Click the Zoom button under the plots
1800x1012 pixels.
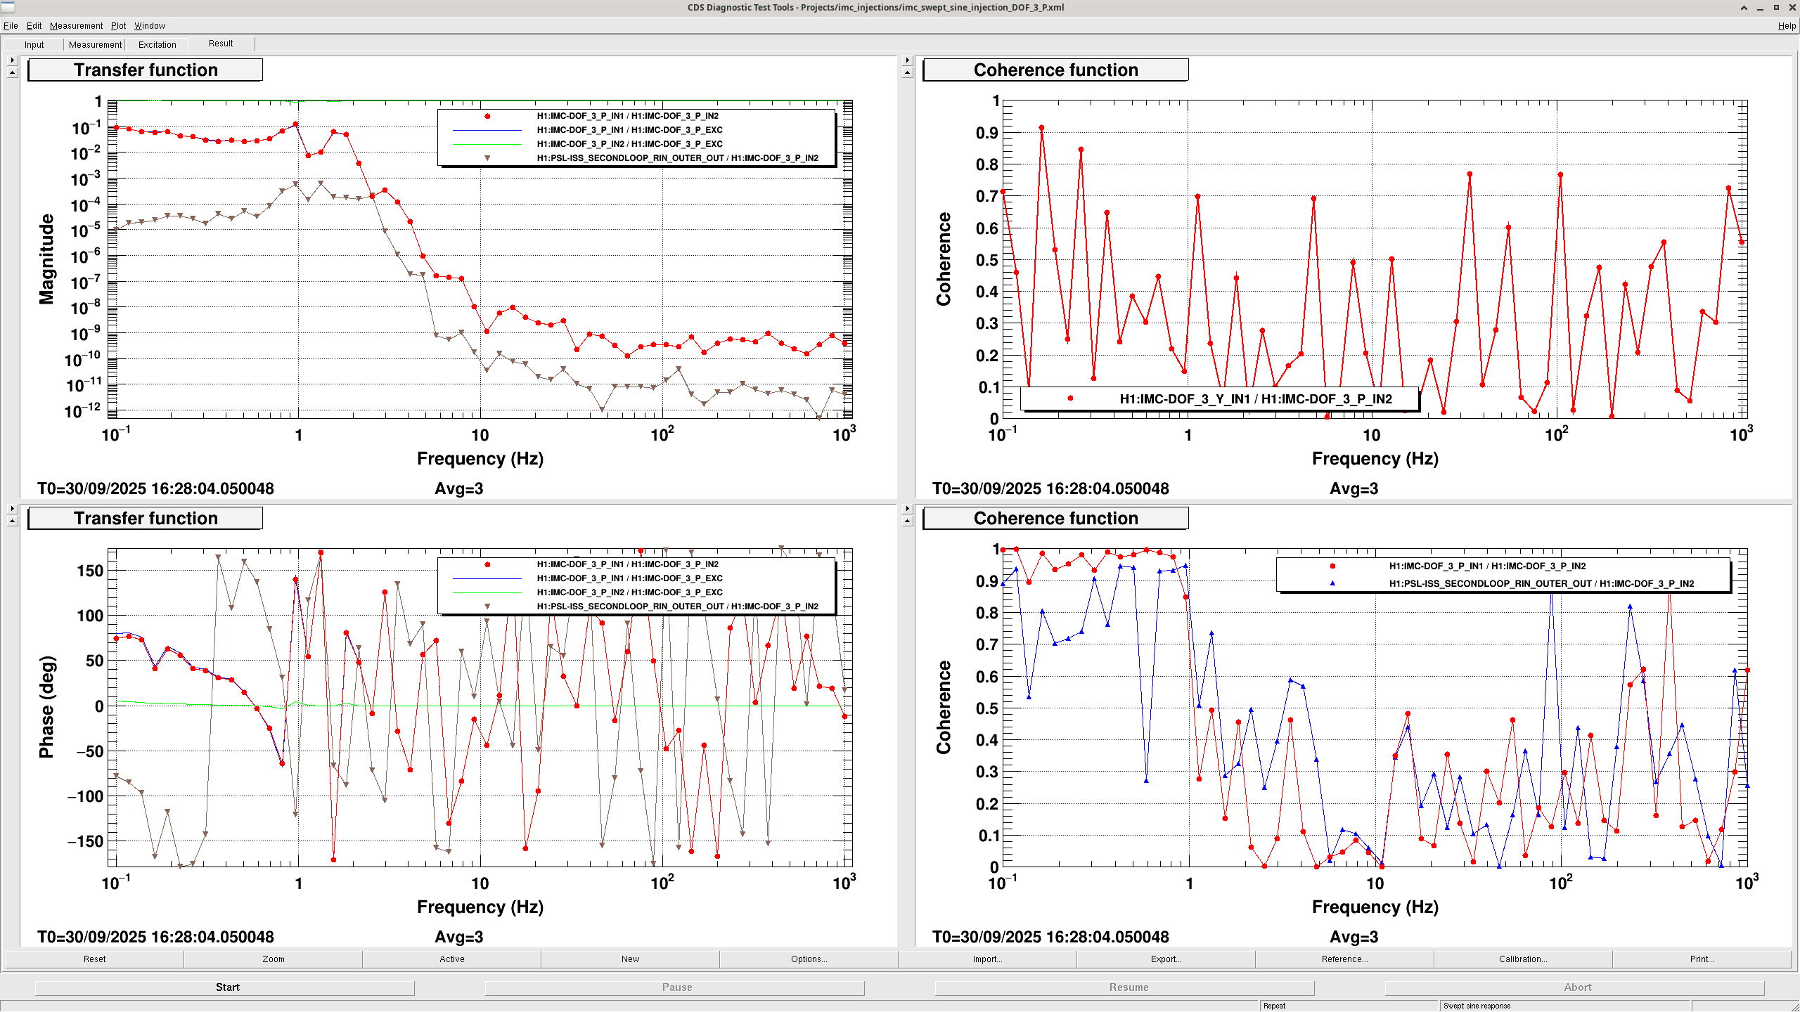click(x=274, y=959)
